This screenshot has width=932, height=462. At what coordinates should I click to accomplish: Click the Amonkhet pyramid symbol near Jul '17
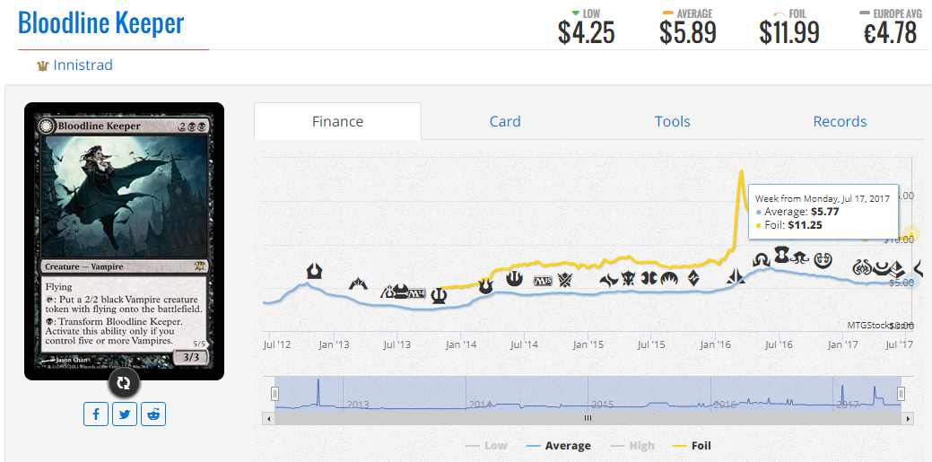pyautogui.click(x=896, y=270)
